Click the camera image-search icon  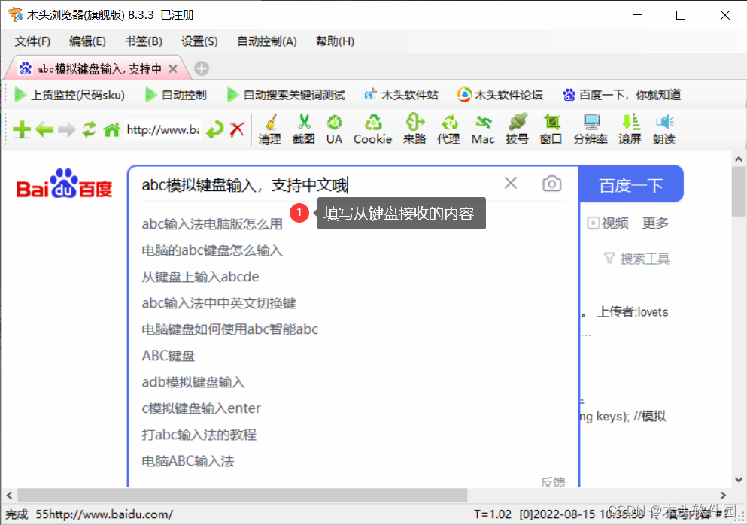click(x=551, y=184)
